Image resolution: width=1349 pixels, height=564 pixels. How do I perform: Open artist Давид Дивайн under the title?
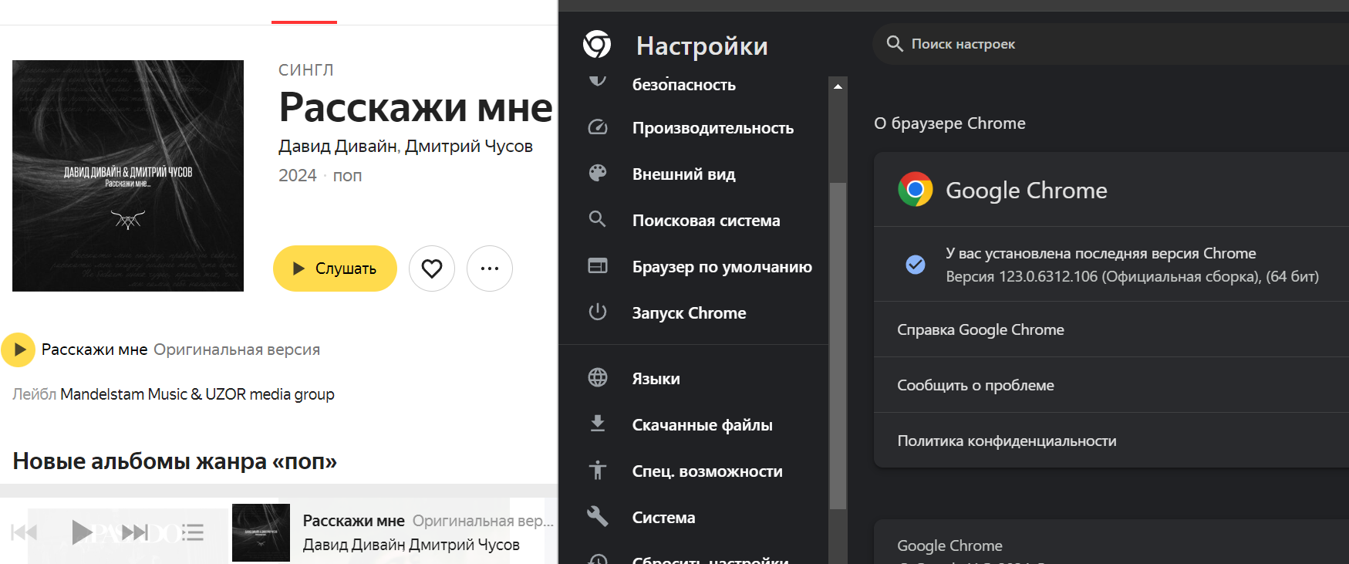338,146
